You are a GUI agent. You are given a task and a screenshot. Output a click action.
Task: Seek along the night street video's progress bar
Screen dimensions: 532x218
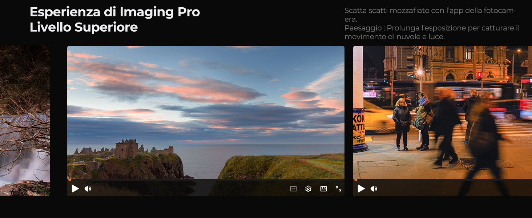click(443, 180)
